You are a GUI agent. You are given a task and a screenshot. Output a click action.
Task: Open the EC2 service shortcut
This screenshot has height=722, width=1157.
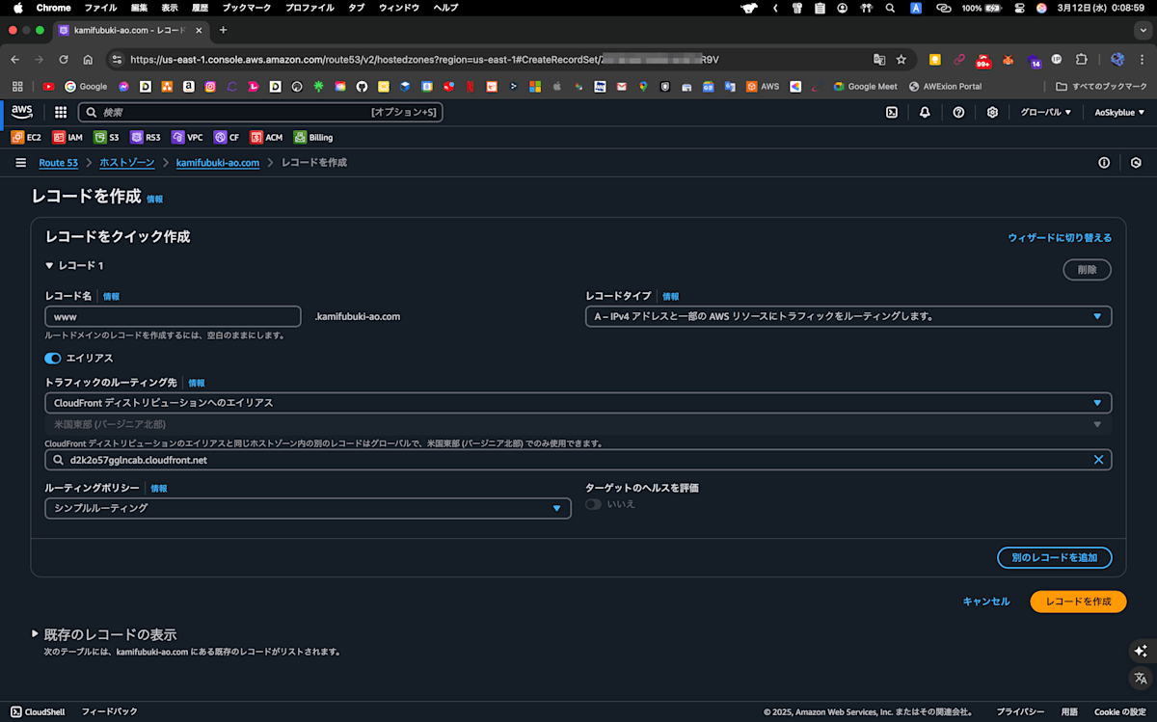26,137
